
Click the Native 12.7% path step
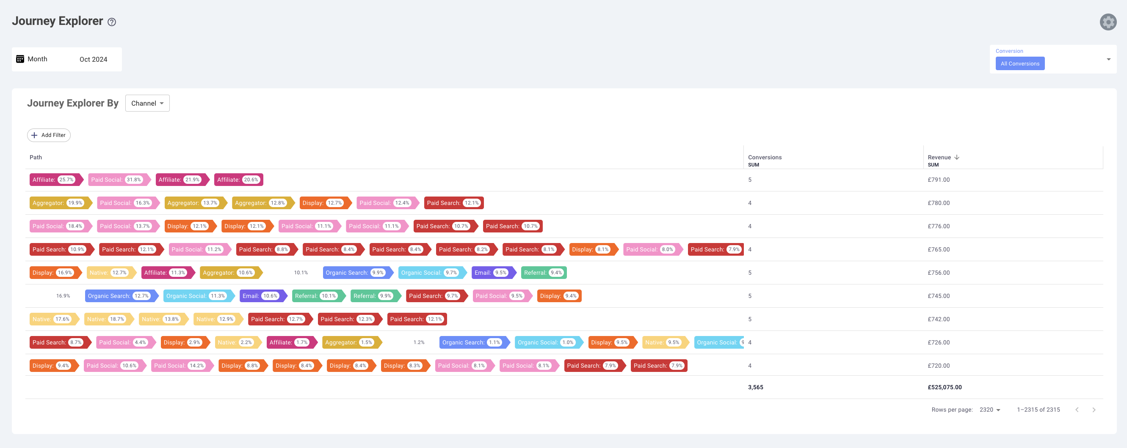point(112,273)
